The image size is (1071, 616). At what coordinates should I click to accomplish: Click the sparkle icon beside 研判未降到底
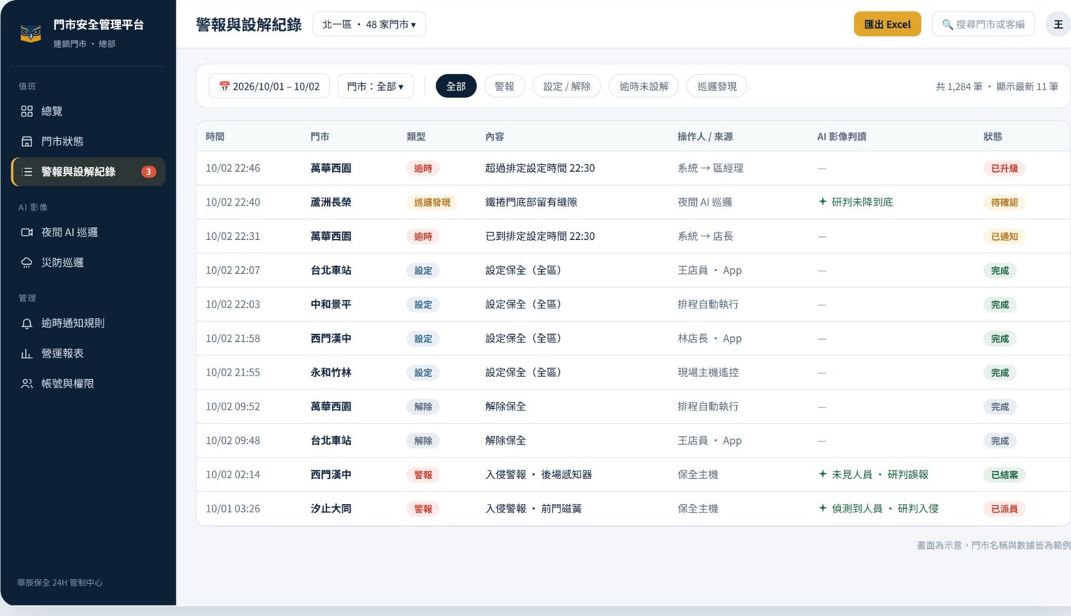pos(823,202)
